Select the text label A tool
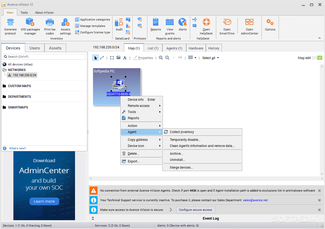This screenshot has width=325, height=229. pyautogui.click(x=125, y=58)
